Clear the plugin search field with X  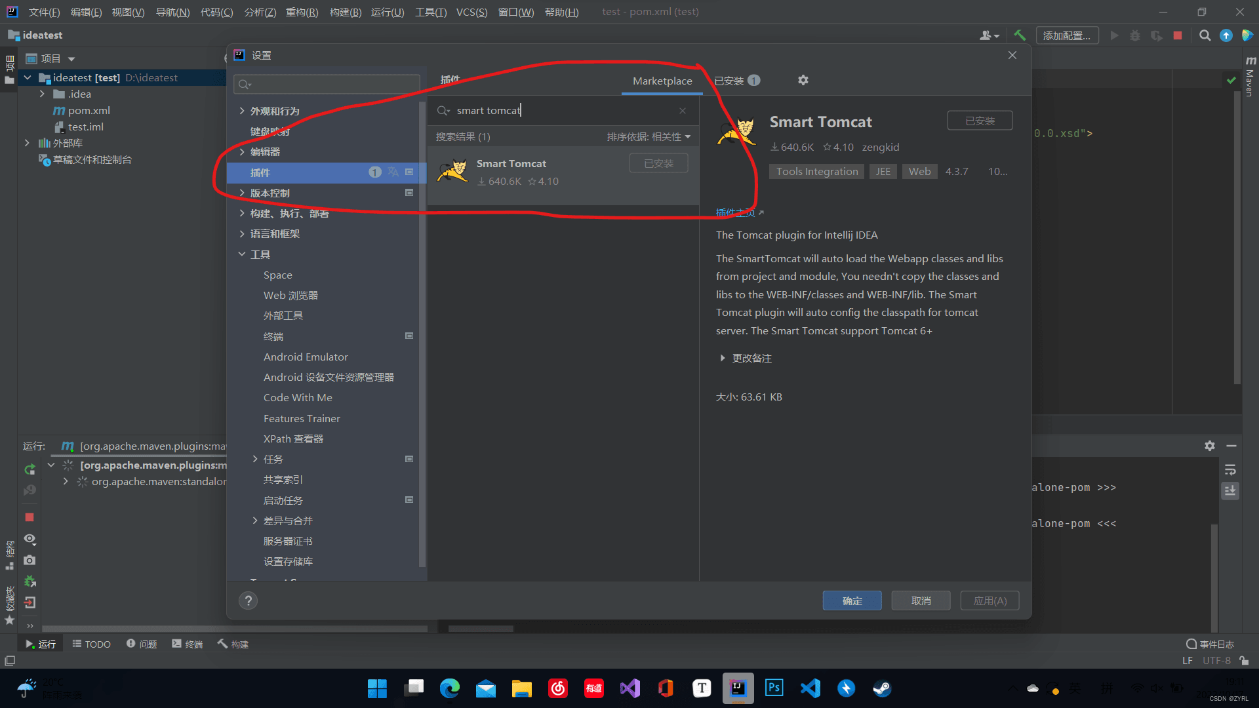pos(683,111)
